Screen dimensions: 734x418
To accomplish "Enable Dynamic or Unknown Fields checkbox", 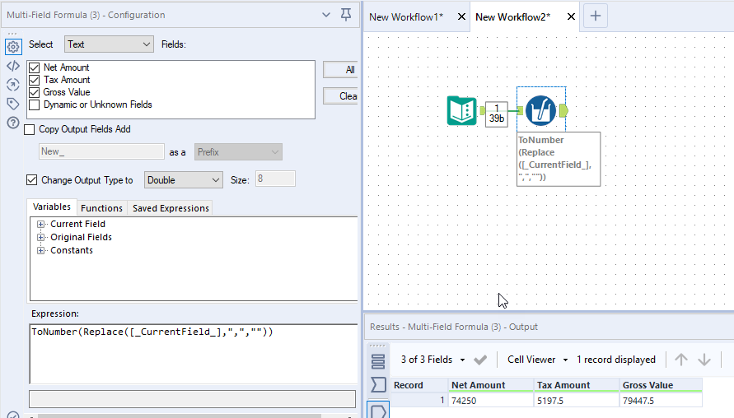I will point(34,104).
